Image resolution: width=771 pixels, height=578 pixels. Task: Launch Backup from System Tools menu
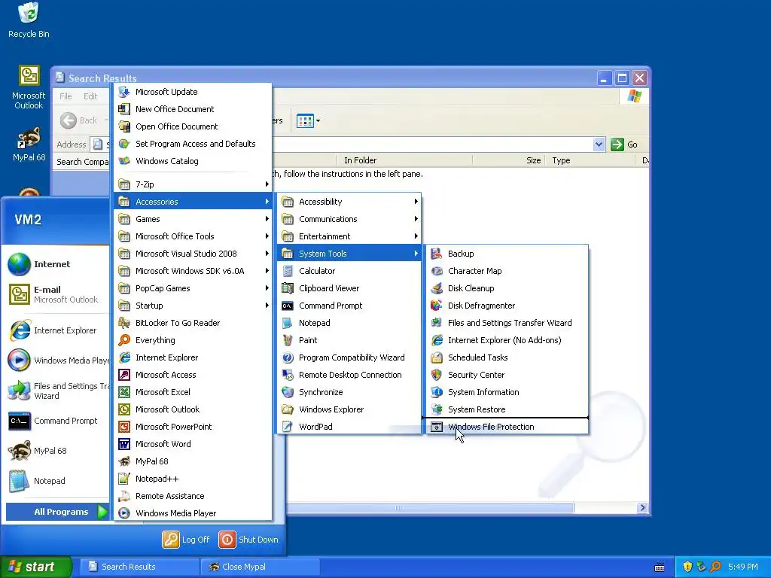point(507,254)
